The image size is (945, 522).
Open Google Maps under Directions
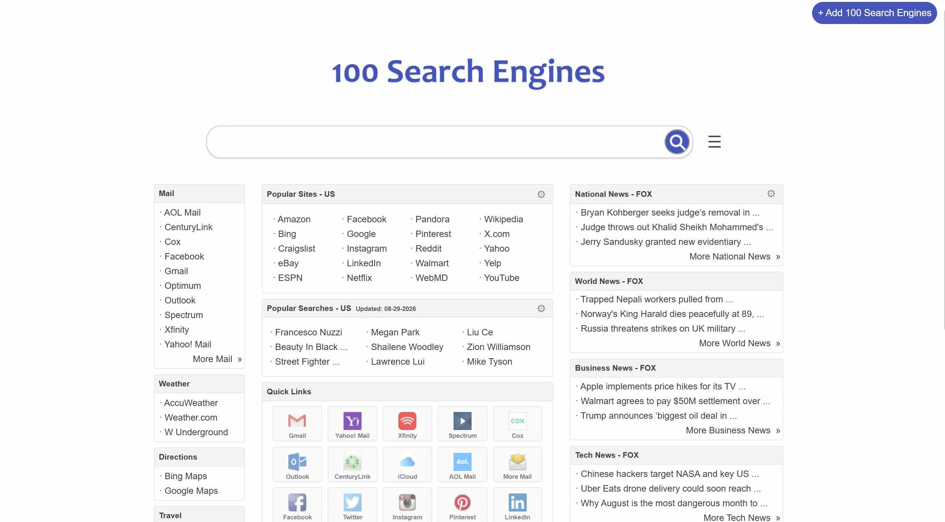coord(191,491)
